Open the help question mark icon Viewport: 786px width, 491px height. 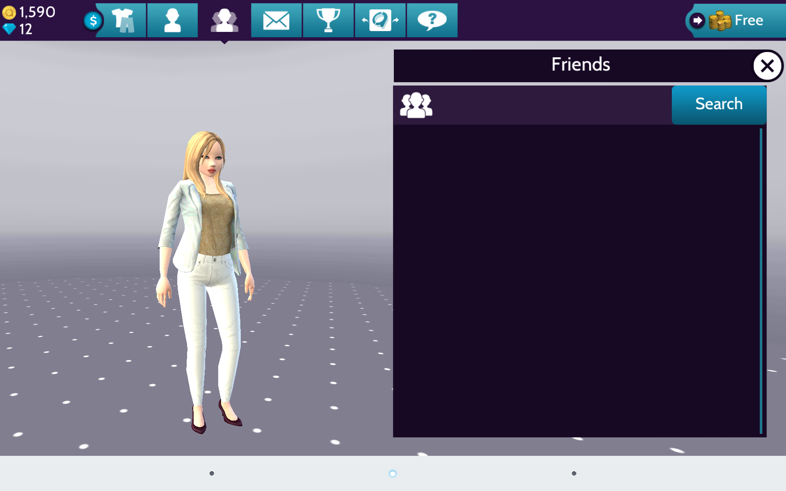pos(432,20)
